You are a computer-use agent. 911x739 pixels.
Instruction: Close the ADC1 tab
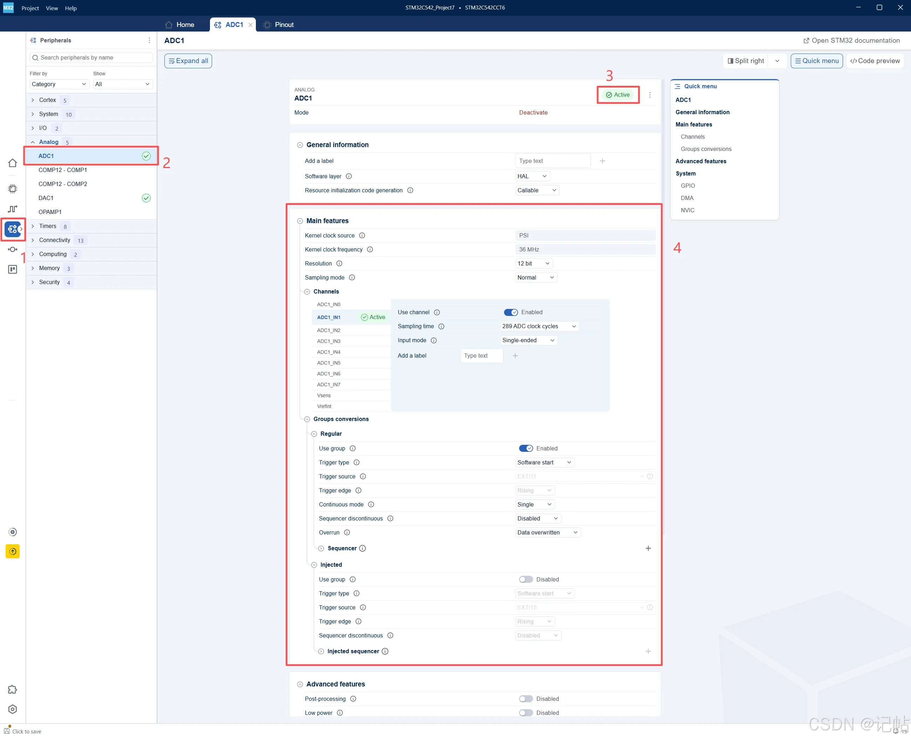(251, 25)
